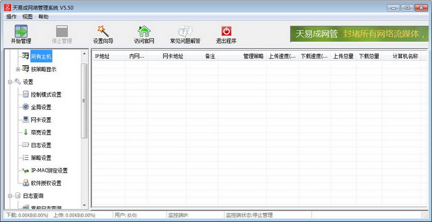
Task: Click the tree scrollbar up arrow
Action: (84, 53)
